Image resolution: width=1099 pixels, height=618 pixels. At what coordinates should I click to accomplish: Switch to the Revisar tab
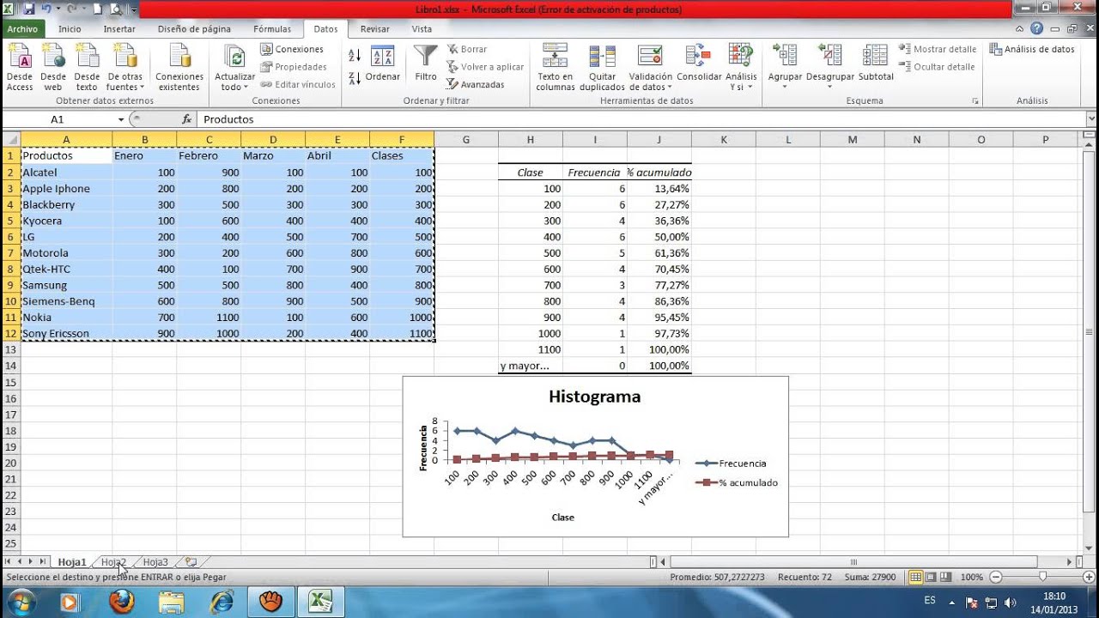[x=375, y=28]
